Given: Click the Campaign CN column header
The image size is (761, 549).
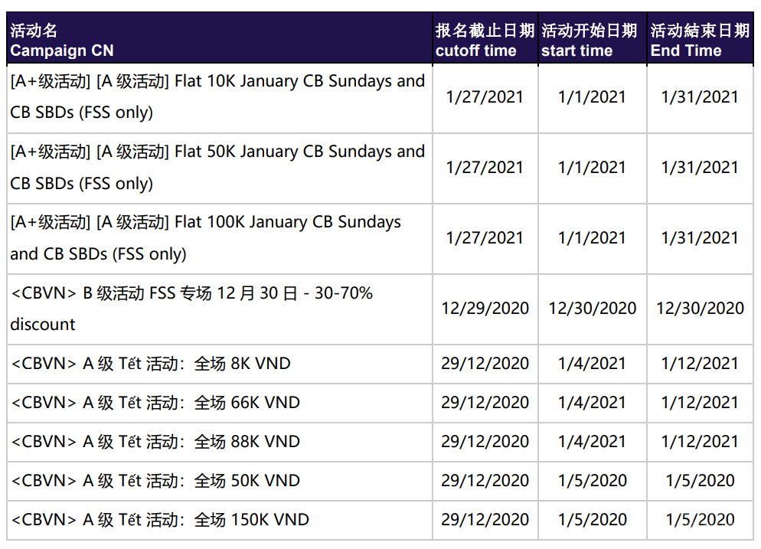Looking at the screenshot, I should tap(61, 41).
